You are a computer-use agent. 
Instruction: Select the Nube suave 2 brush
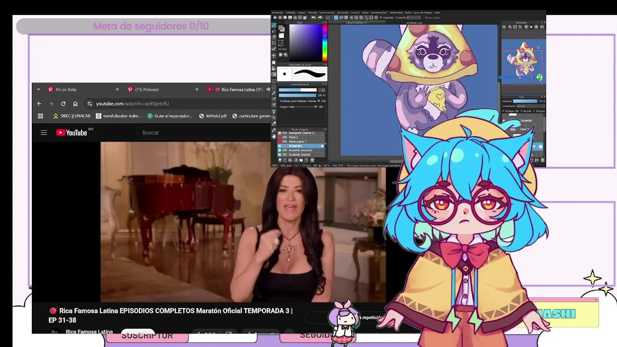click(x=300, y=141)
